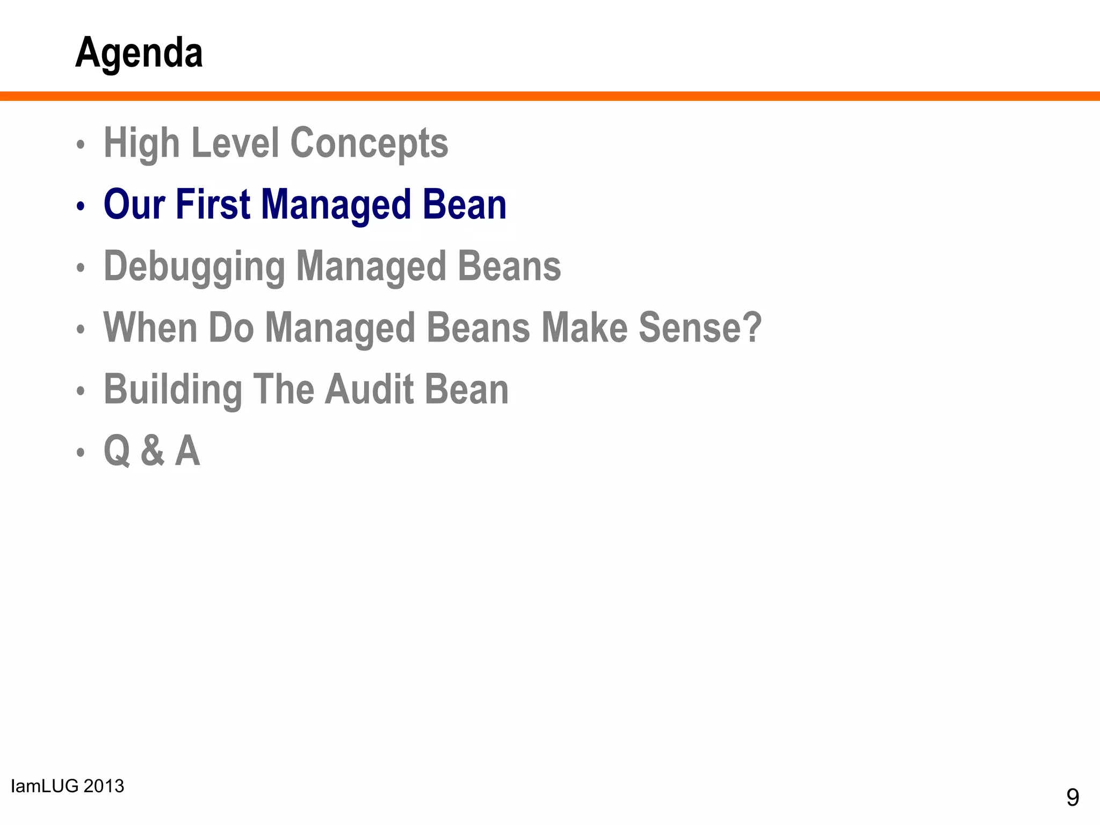Click the bullet before High Level Concepts
This screenshot has width=1100, height=825.
click(81, 144)
